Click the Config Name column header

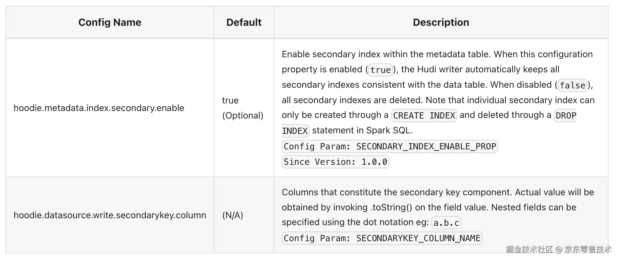point(110,22)
